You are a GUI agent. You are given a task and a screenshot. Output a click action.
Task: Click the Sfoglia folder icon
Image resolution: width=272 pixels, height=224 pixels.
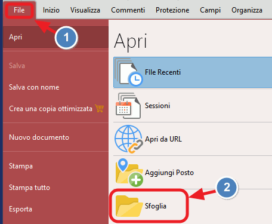click(129, 206)
